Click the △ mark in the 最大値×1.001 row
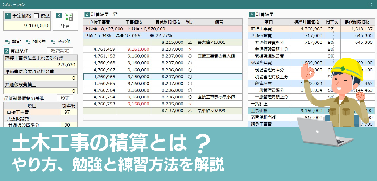 (x=190, y=42)
